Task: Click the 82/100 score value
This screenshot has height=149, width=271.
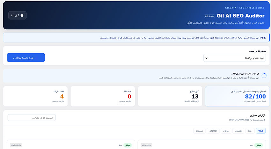Action: click(x=255, y=96)
